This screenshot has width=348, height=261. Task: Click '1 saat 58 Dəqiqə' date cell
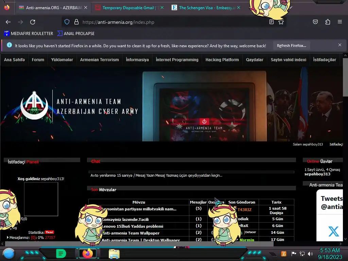276,210
